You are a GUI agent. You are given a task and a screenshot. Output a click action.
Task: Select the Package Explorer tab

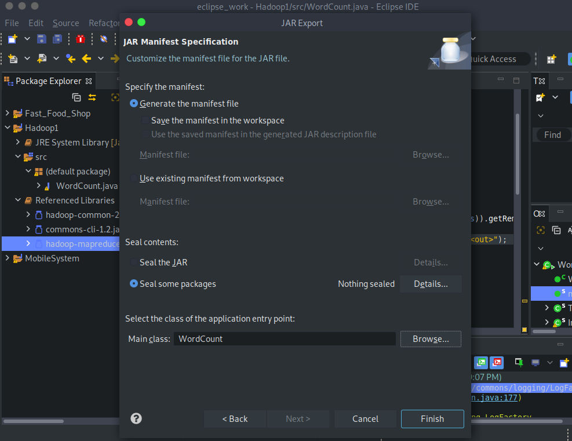(x=48, y=81)
